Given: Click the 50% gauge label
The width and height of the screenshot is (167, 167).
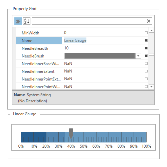Looking at the screenshot, I should tap(83, 146).
